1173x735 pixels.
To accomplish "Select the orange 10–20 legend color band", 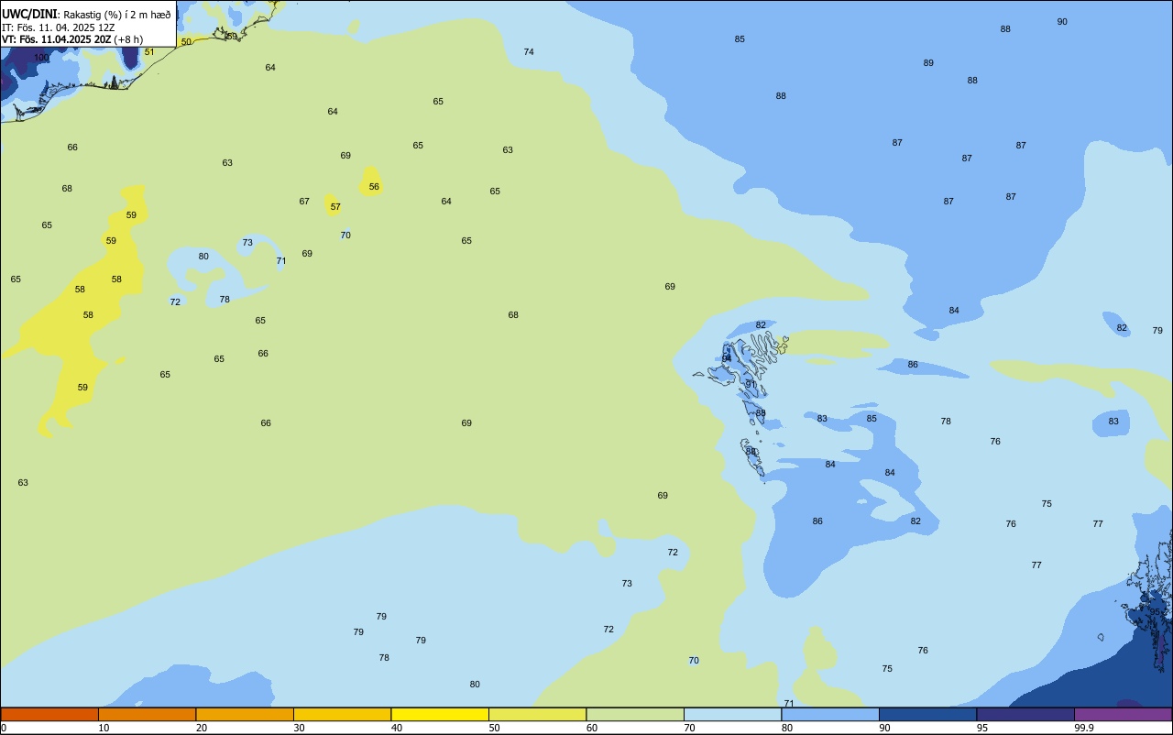I will click(147, 714).
